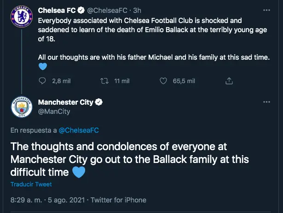Retweet the Chelsea FC tweet

click(104, 81)
